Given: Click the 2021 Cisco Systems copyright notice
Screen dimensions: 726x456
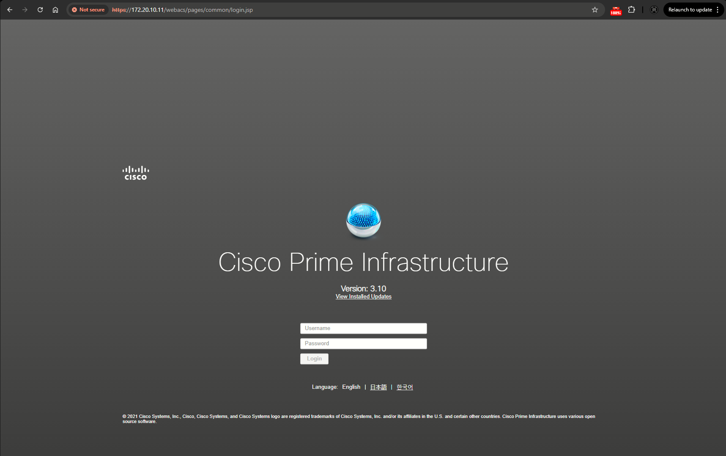Looking at the screenshot, I should [359, 419].
